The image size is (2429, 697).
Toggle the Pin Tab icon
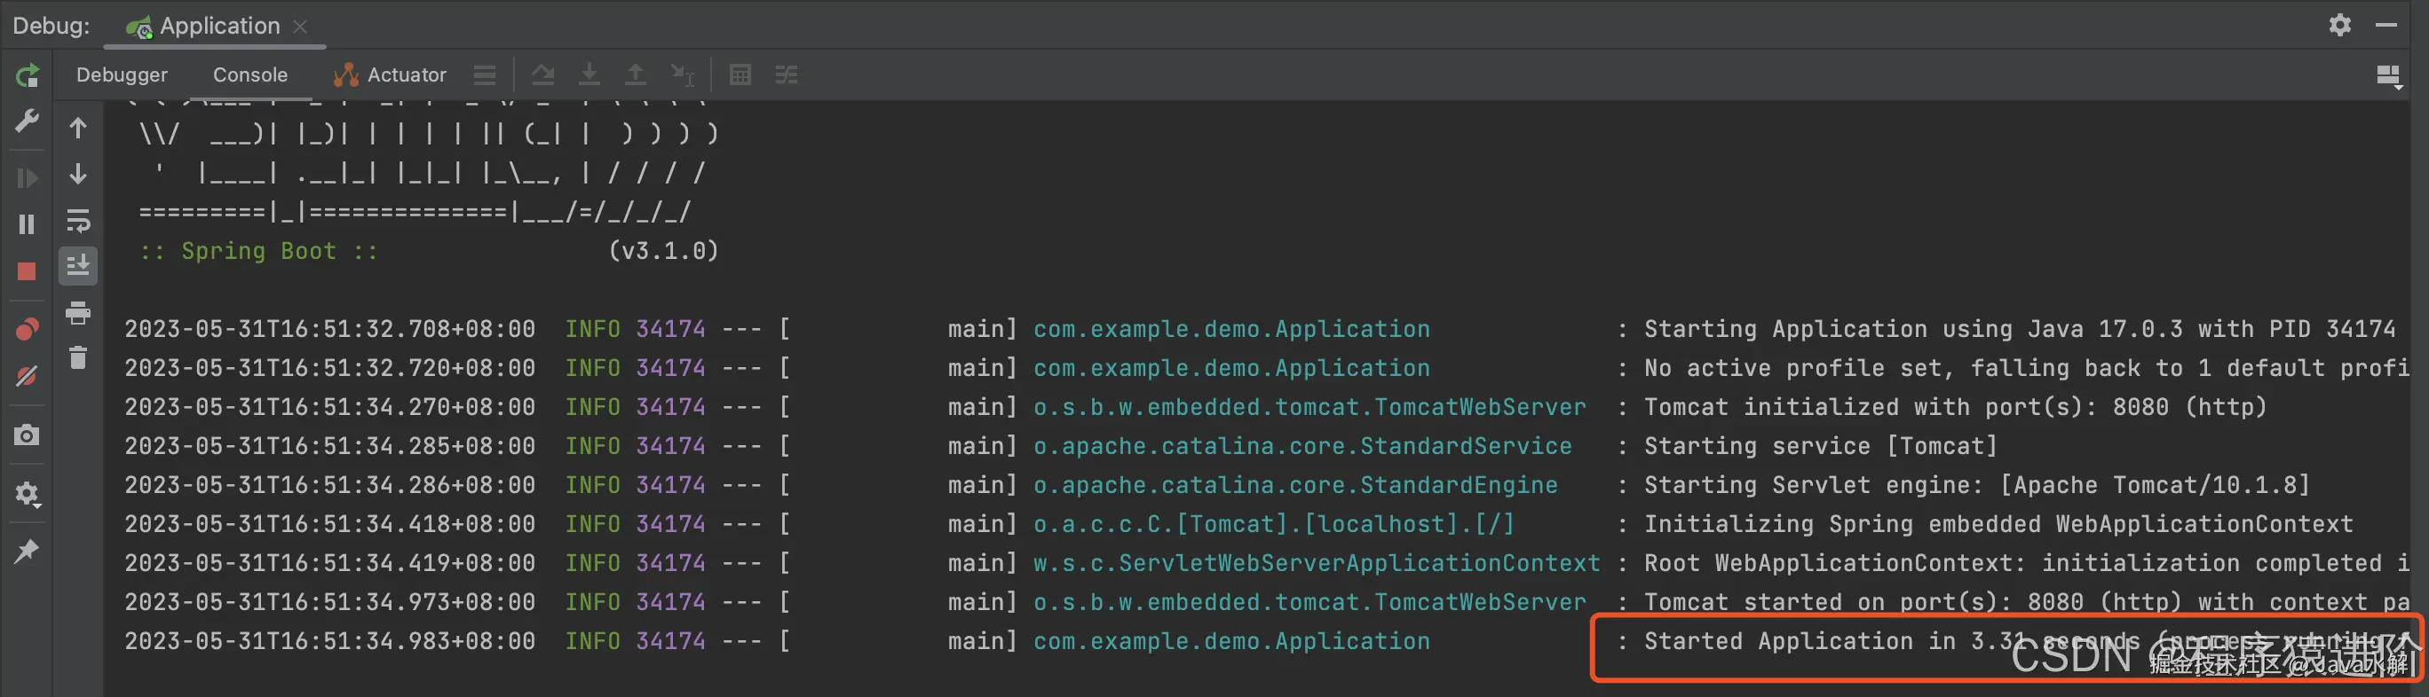click(x=28, y=551)
